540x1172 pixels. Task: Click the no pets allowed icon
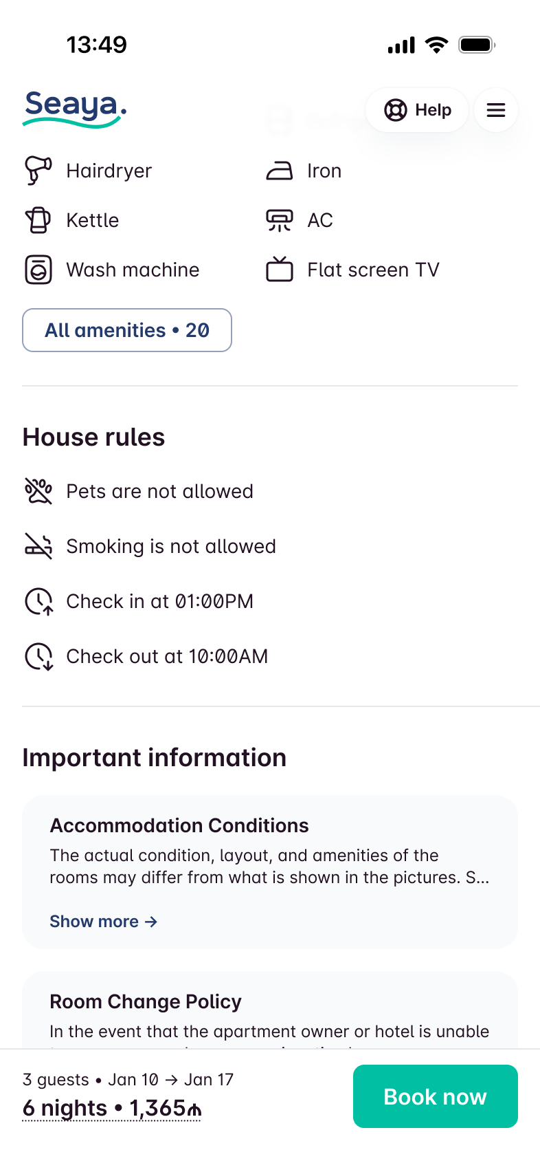pos(38,491)
